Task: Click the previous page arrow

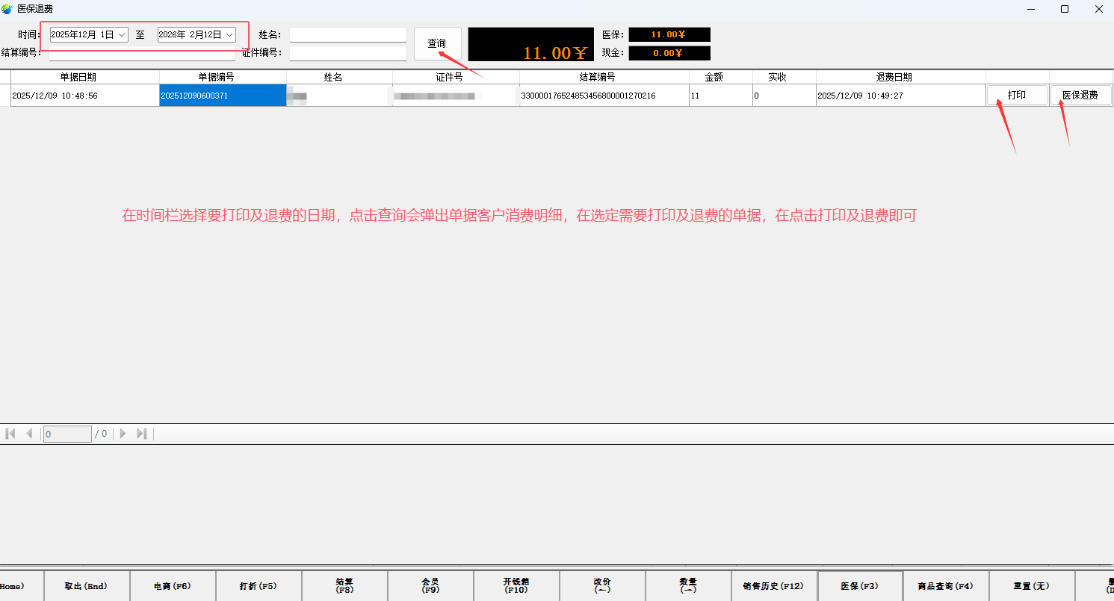Action: [29, 434]
